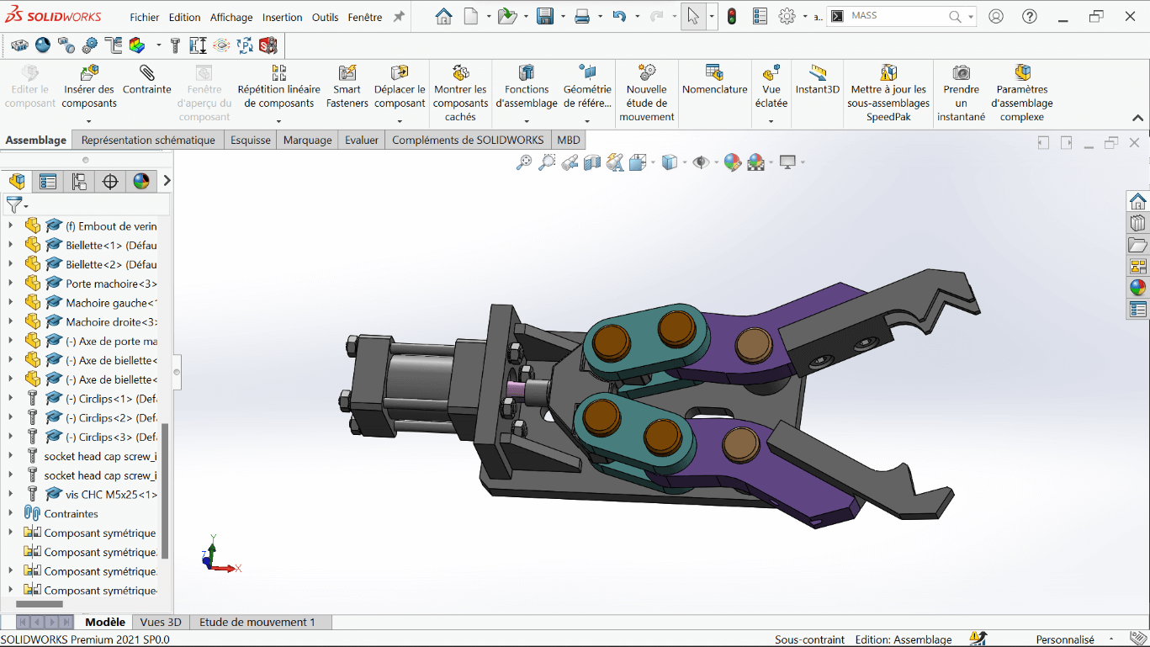Open the DisplayManager appearance tab
This screenshot has width=1150, height=647.
tap(140, 181)
